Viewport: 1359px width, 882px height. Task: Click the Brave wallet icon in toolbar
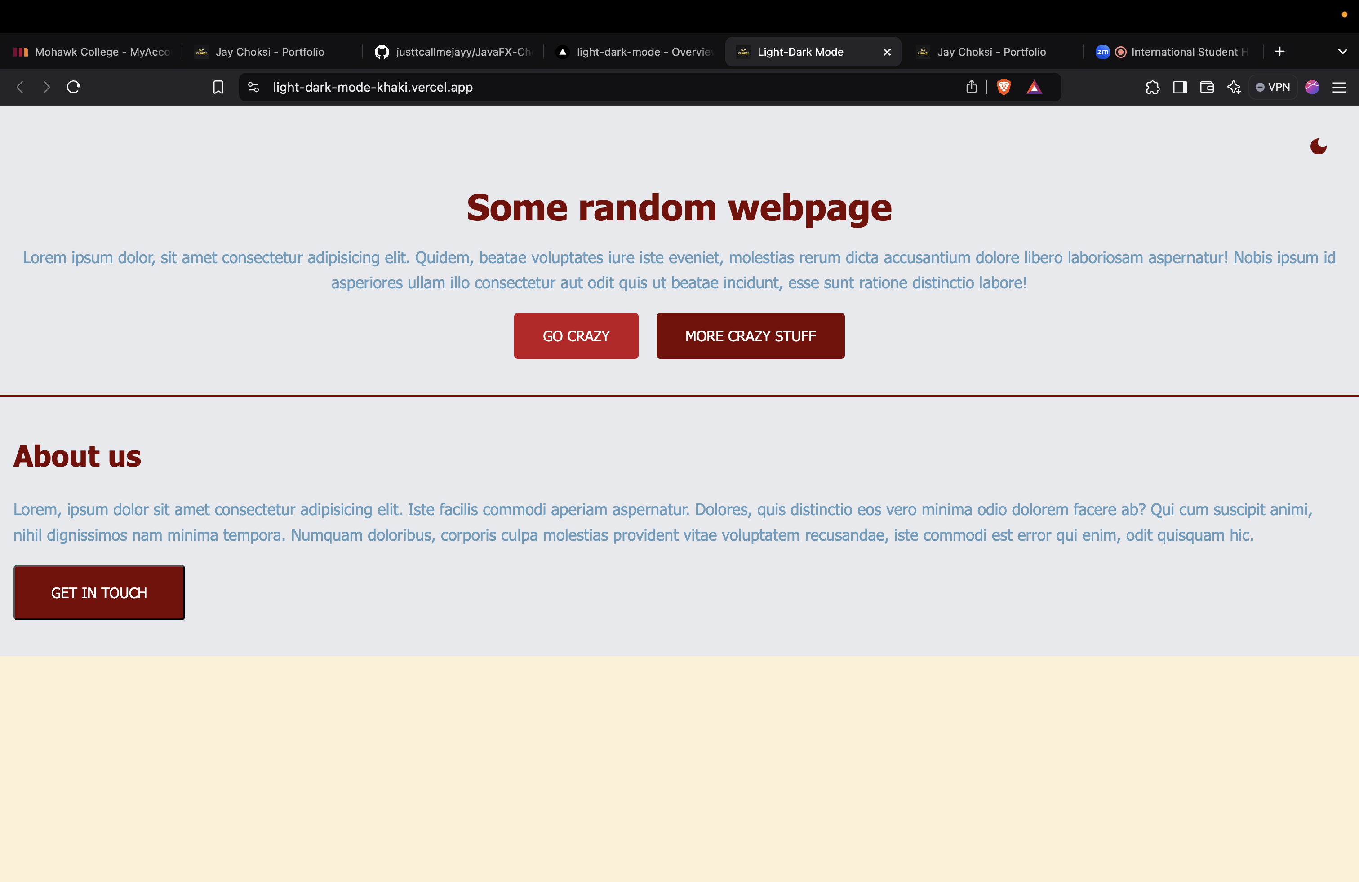[x=1208, y=87]
